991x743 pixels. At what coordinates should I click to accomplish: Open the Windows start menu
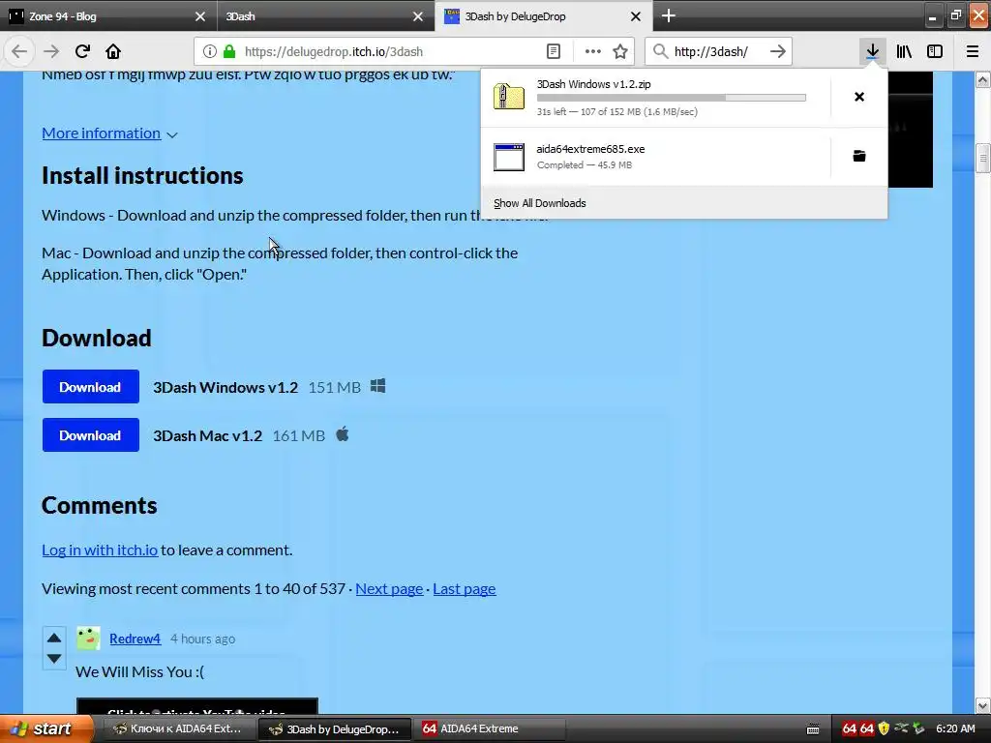[46, 728]
